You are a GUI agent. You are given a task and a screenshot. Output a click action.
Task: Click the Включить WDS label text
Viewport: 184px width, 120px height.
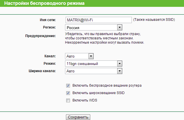(85, 100)
